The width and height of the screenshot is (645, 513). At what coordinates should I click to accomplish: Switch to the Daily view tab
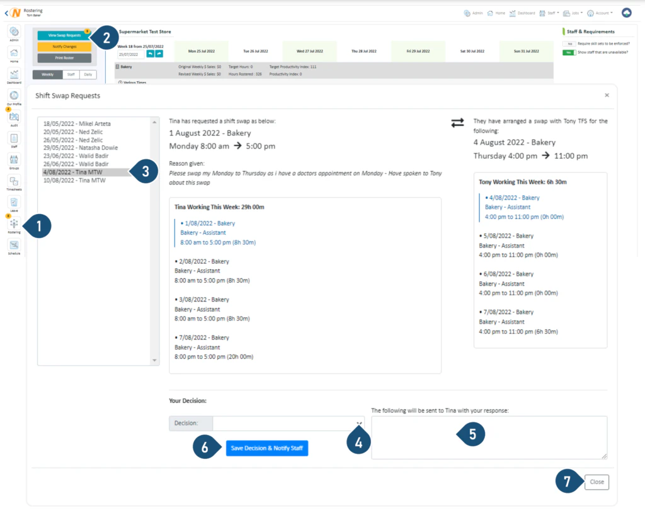(x=88, y=74)
